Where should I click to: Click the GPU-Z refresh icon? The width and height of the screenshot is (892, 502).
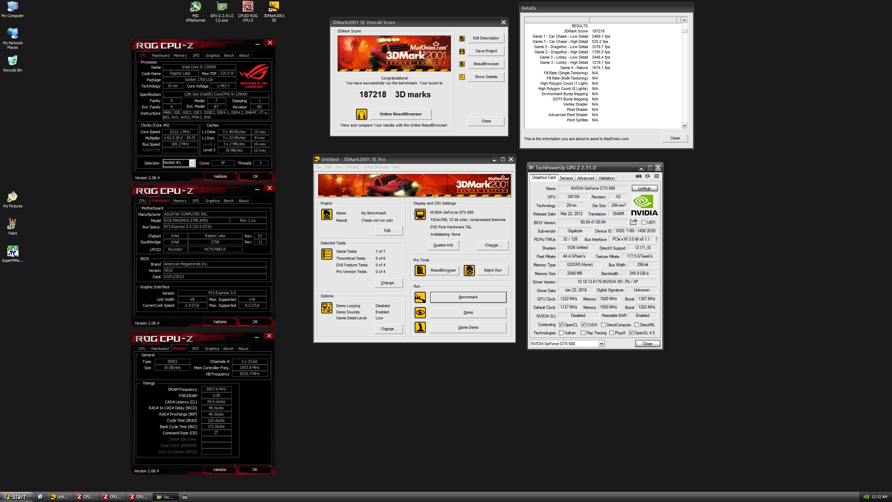coord(647,176)
